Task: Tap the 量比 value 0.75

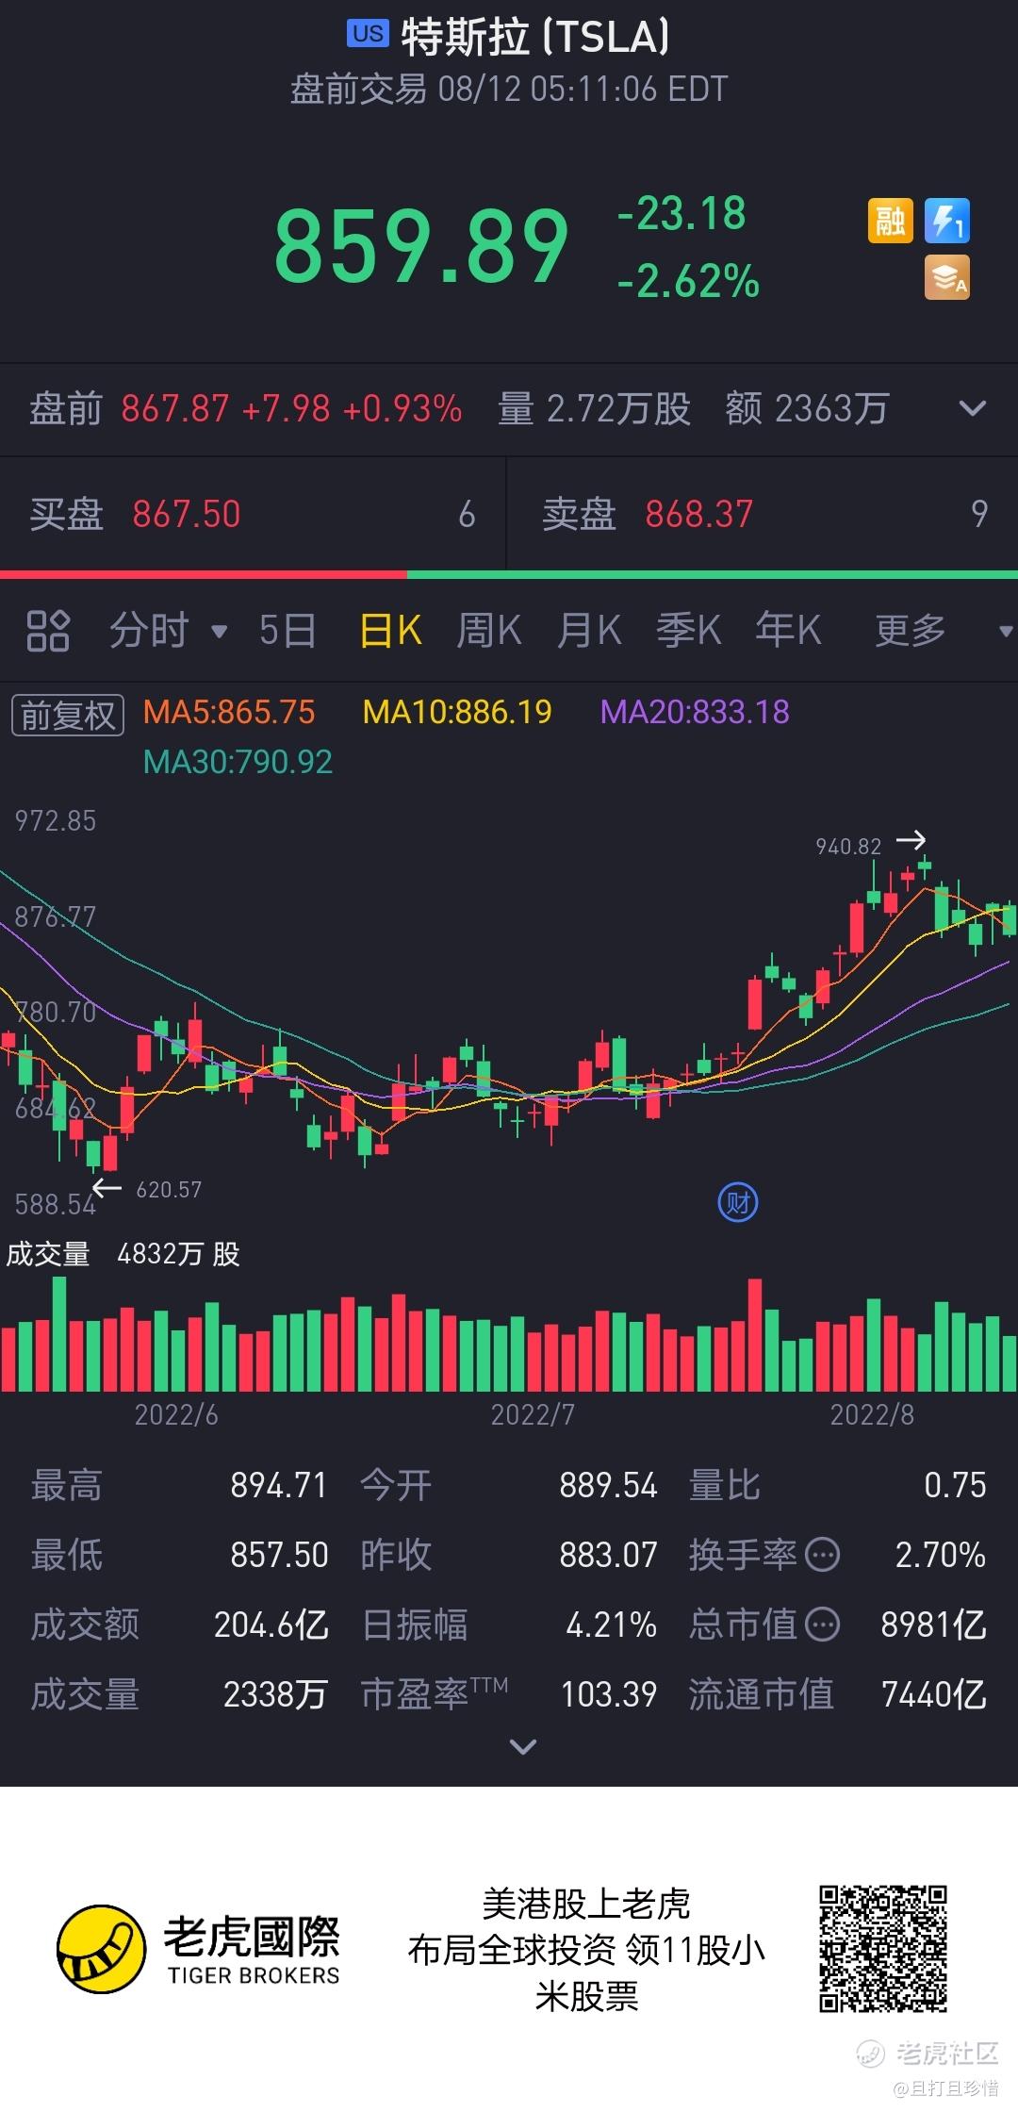Action: pos(955,1486)
